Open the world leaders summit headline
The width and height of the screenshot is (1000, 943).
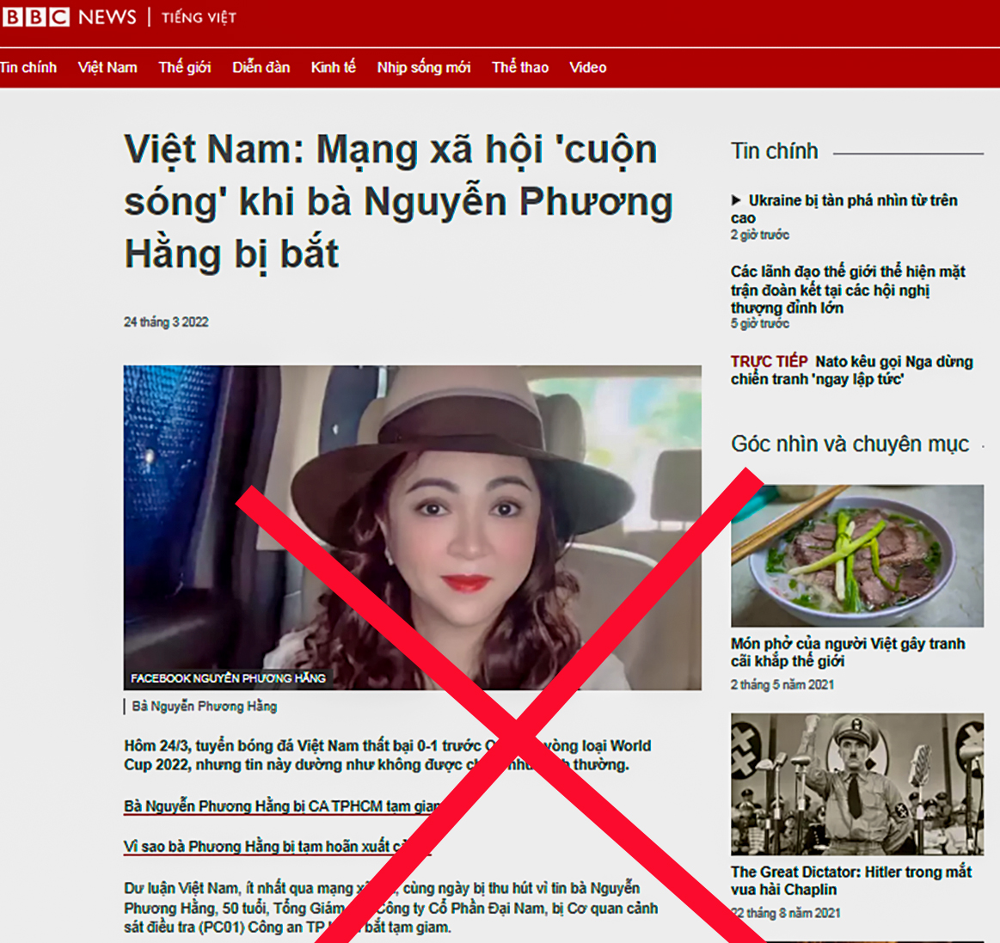847,290
